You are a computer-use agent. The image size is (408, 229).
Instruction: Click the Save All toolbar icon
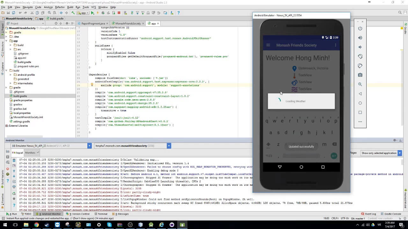[8, 13]
